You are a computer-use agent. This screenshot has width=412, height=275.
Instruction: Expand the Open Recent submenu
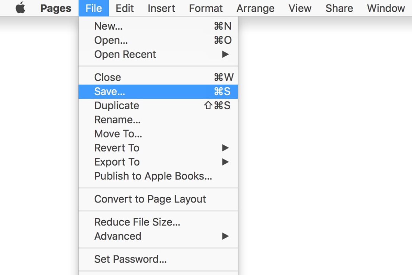[x=158, y=54]
